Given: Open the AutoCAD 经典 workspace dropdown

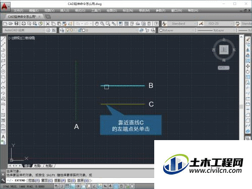Looking at the screenshot, I should [24, 30].
